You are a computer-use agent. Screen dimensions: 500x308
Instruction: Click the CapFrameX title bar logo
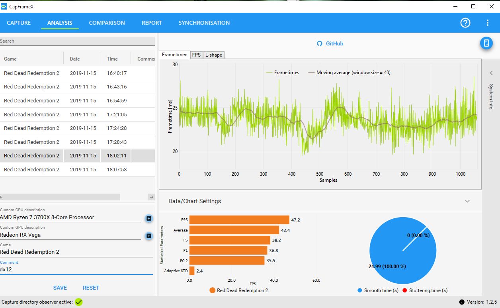(4, 6)
